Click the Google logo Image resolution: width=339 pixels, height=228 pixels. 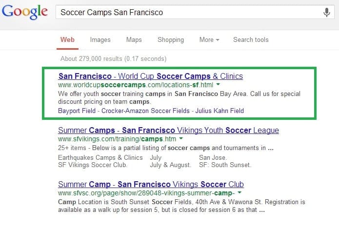pos(25,12)
